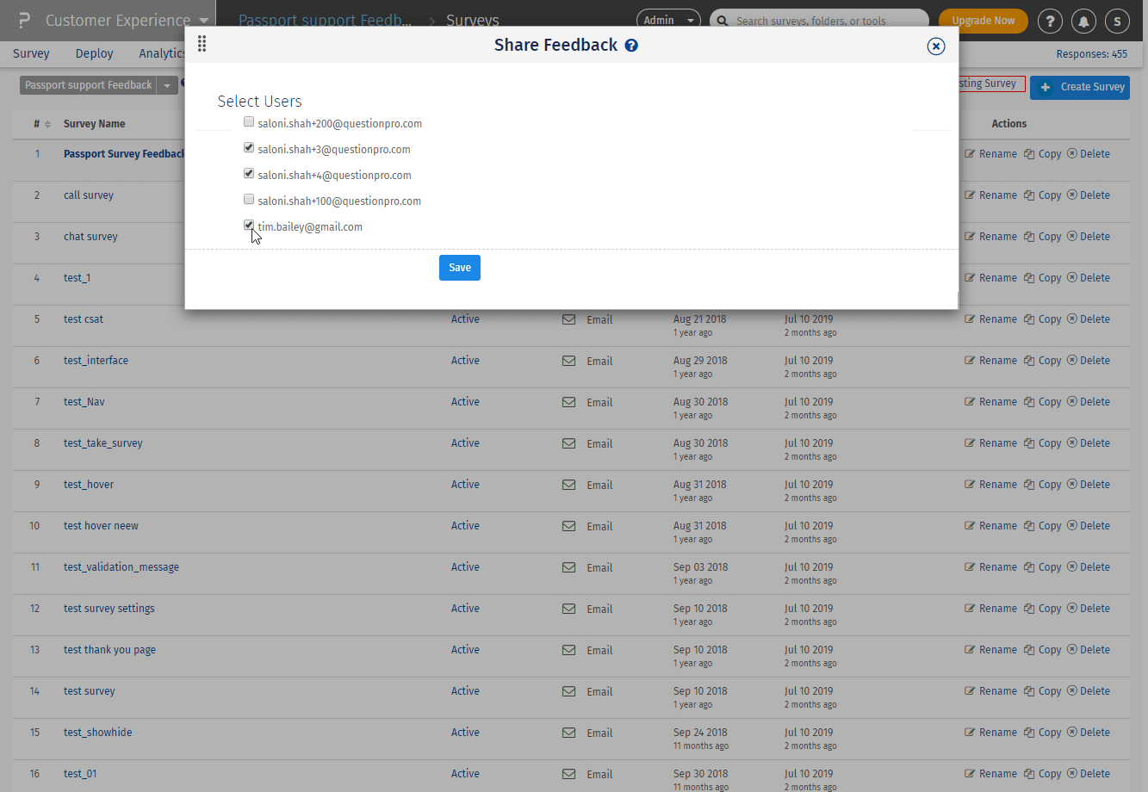This screenshot has height=792, width=1148.
Task: Switch to the Survey tab
Action: 31,53
